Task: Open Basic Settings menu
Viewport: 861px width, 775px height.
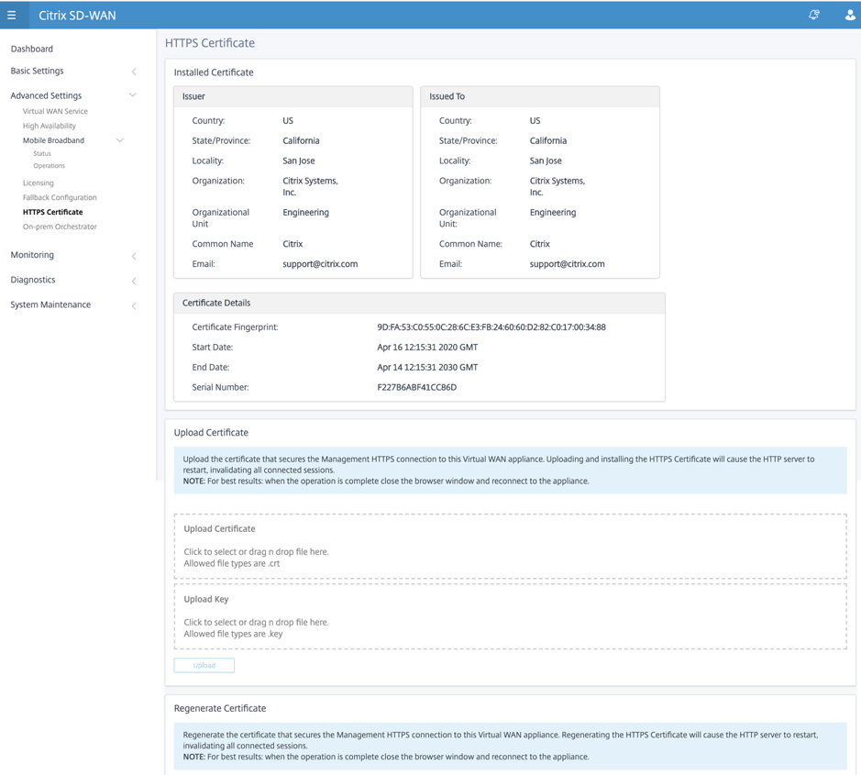Action: [37, 71]
